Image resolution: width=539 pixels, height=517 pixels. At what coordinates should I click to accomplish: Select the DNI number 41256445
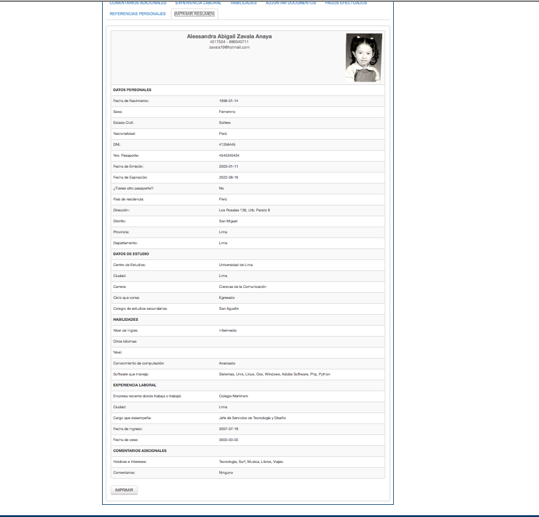tap(227, 145)
